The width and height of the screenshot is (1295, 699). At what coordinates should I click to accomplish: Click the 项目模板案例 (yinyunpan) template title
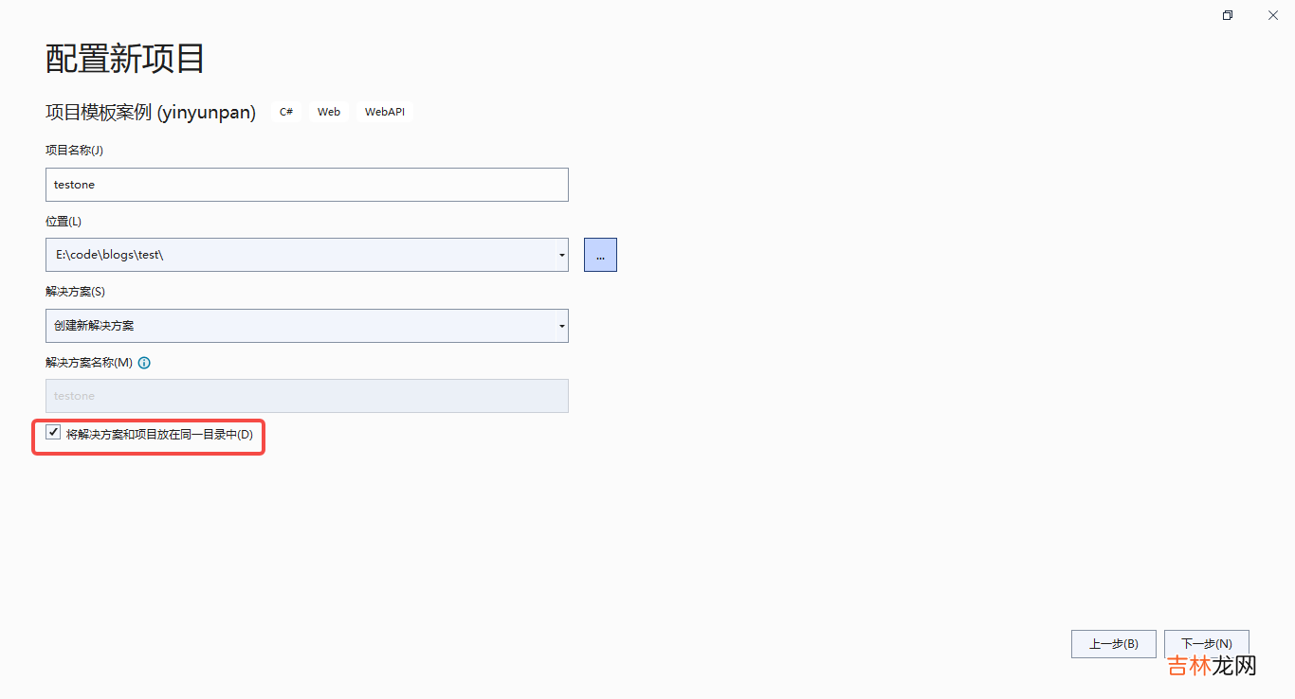pyautogui.click(x=151, y=113)
